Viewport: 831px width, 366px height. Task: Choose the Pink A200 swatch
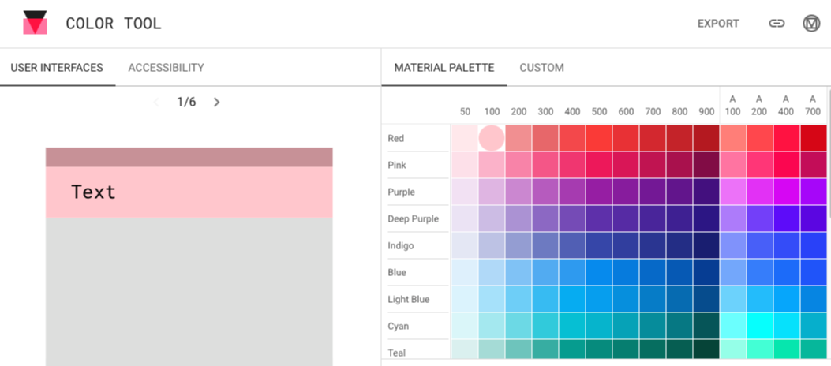tap(759, 165)
